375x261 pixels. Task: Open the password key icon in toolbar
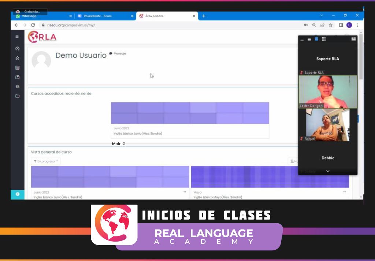[306, 25]
